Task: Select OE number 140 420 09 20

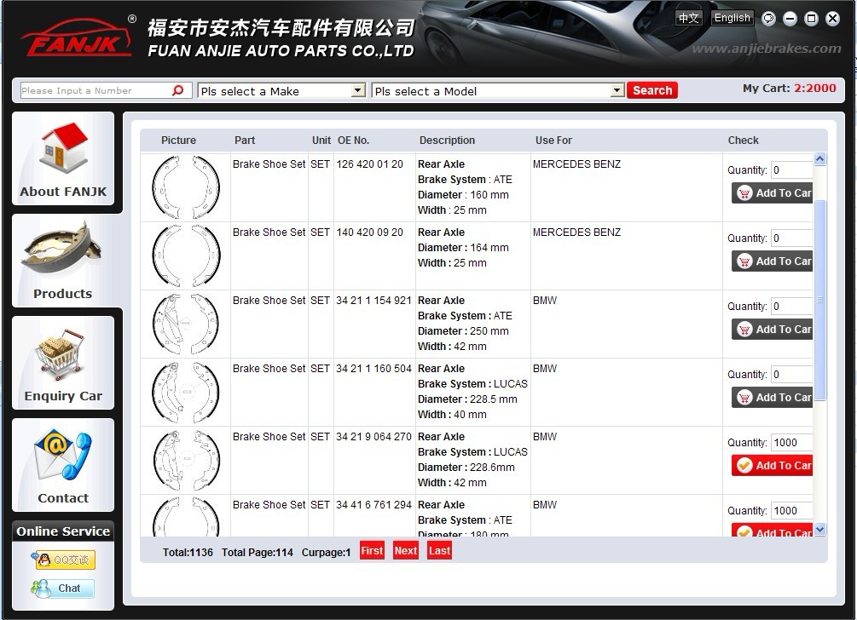Action: coord(369,232)
